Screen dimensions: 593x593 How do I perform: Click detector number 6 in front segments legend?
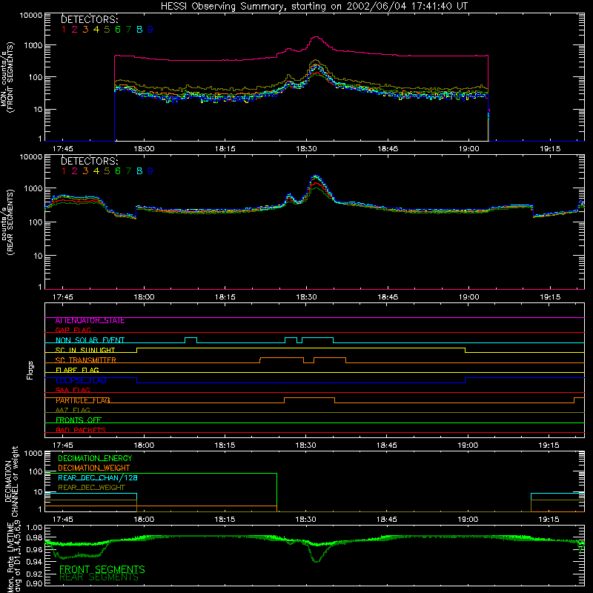pos(118,30)
